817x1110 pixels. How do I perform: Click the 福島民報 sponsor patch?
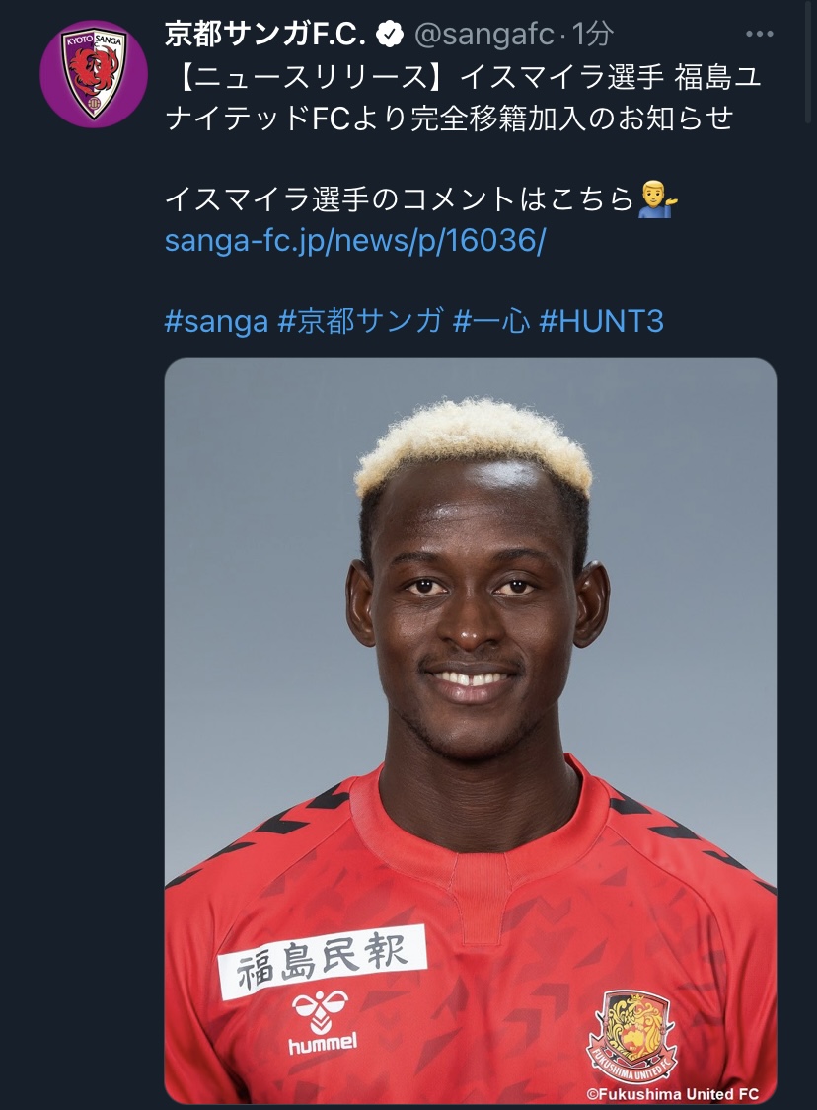pos(323,961)
